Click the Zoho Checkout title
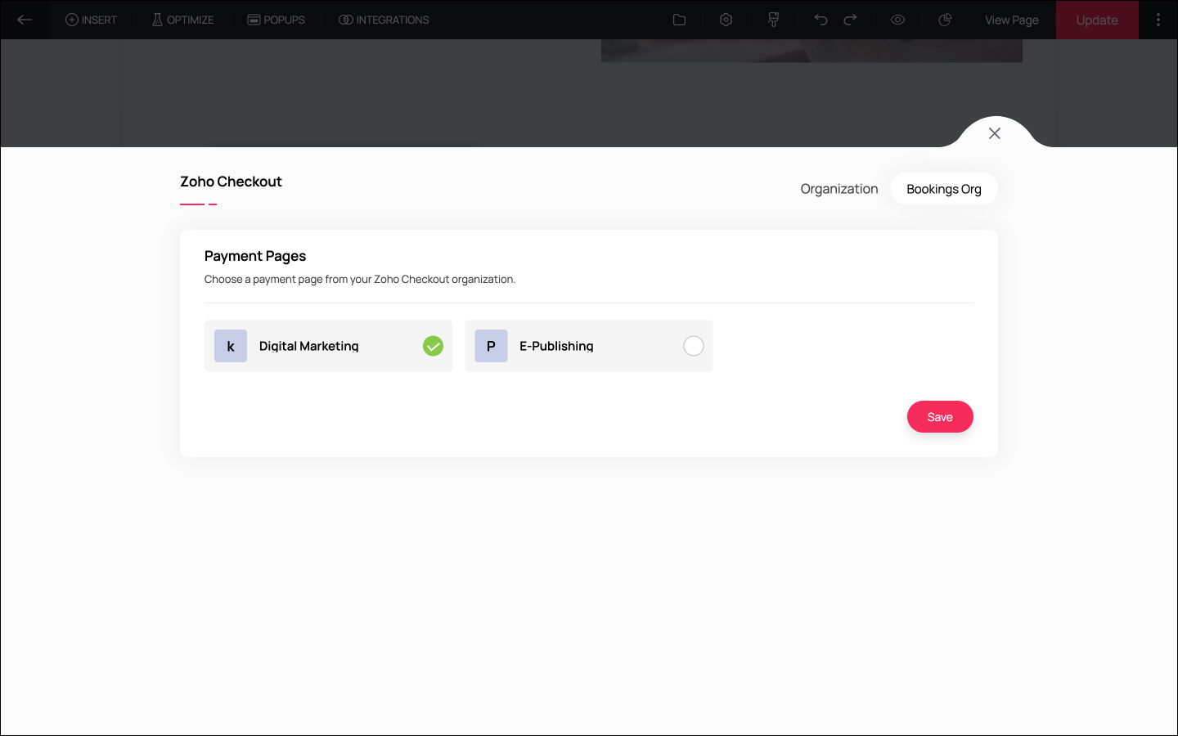This screenshot has width=1178, height=736. [x=231, y=182]
